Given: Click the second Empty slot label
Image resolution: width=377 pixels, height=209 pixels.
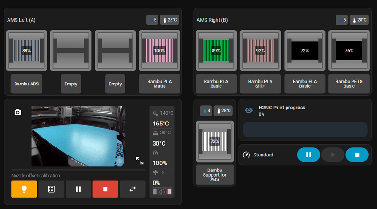Looking at the screenshot, I should pos(115,84).
